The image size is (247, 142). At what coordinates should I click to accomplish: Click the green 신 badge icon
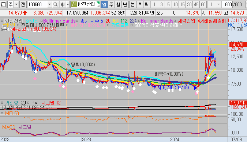point(74,4)
